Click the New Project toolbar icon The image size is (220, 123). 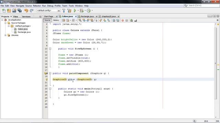pos(9,11)
